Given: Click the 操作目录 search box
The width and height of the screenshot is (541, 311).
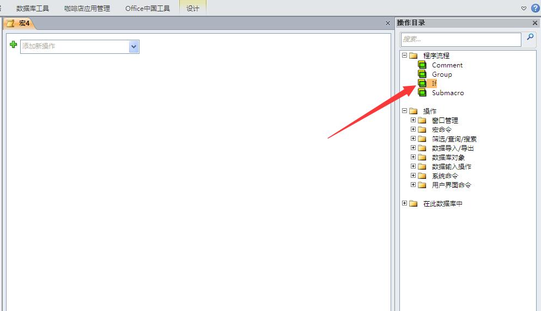Looking at the screenshot, I should (x=461, y=39).
